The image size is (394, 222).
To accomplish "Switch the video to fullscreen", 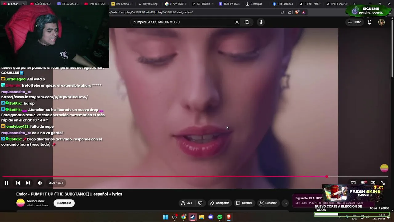I will pyautogui.click(x=383, y=183).
